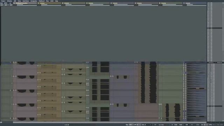
Task: Open the View menu
Action: tap(19, 1)
